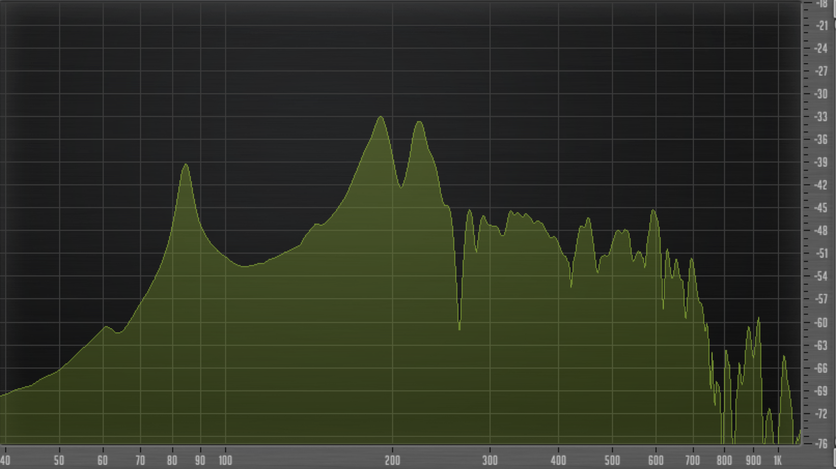Click the -66 dB level scale label
The width and height of the screenshot is (836, 469).
[x=821, y=368]
